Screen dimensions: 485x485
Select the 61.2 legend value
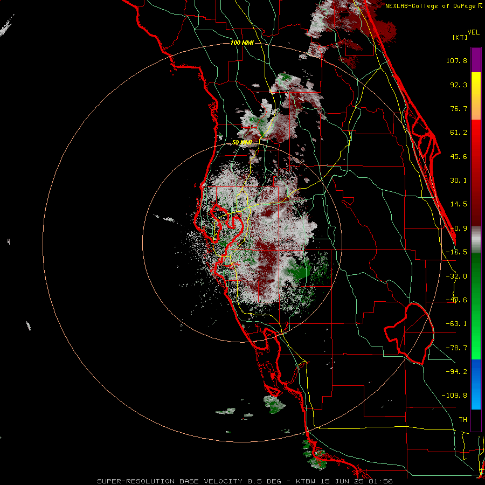459,133
